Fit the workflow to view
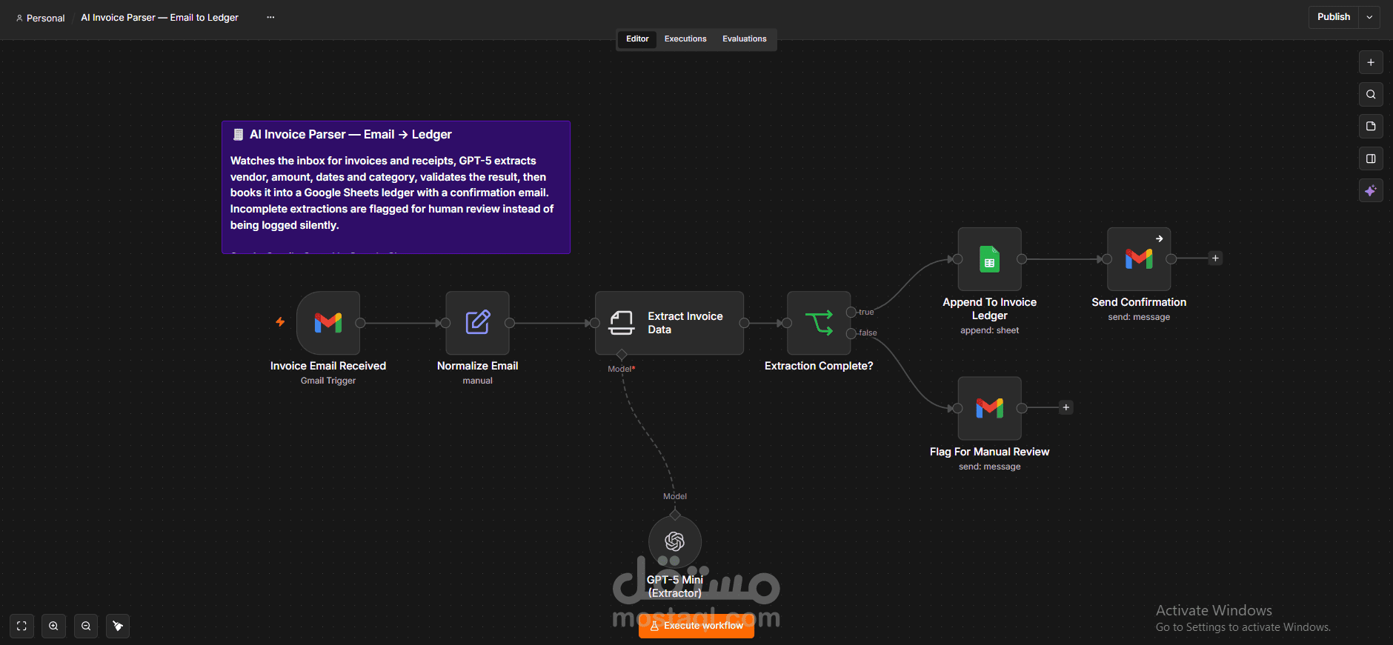 [21, 626]
